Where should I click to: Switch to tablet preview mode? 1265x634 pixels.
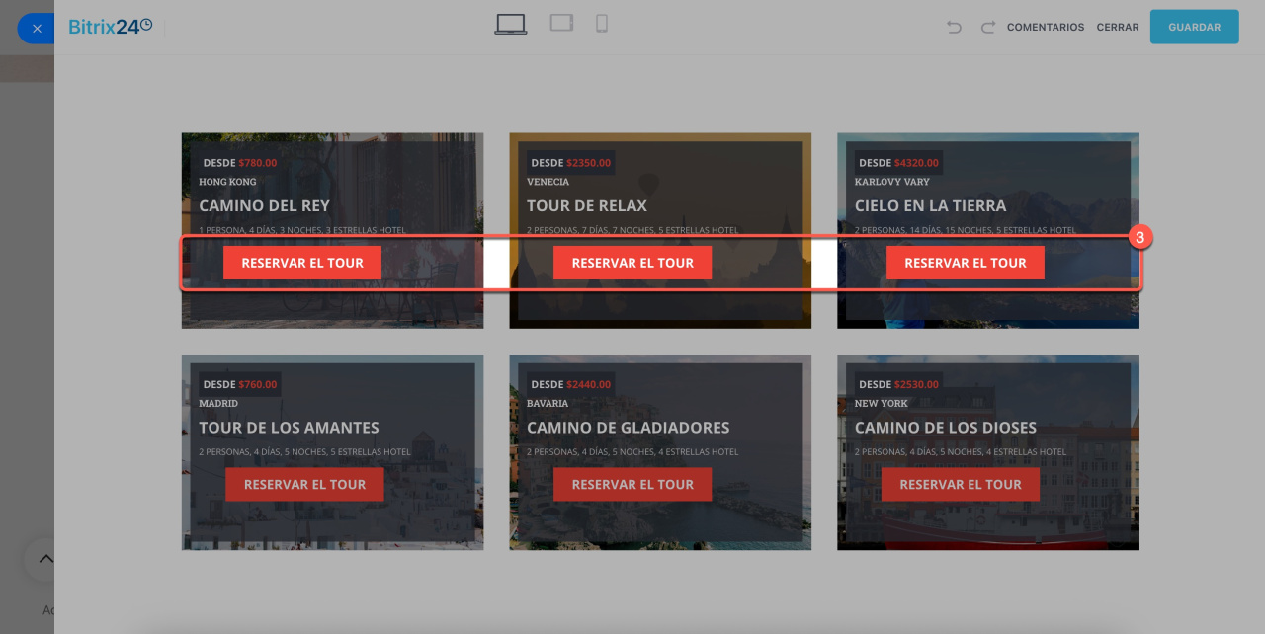(561, 23)
